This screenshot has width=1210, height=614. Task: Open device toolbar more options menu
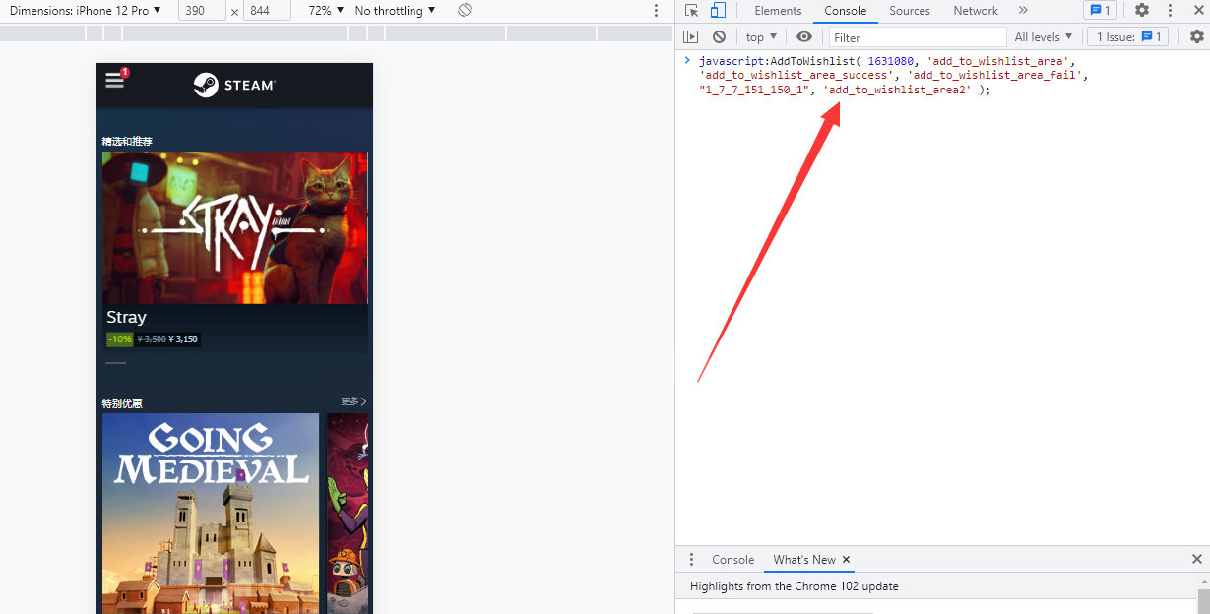pyautogui.click(x=657, y=10)
